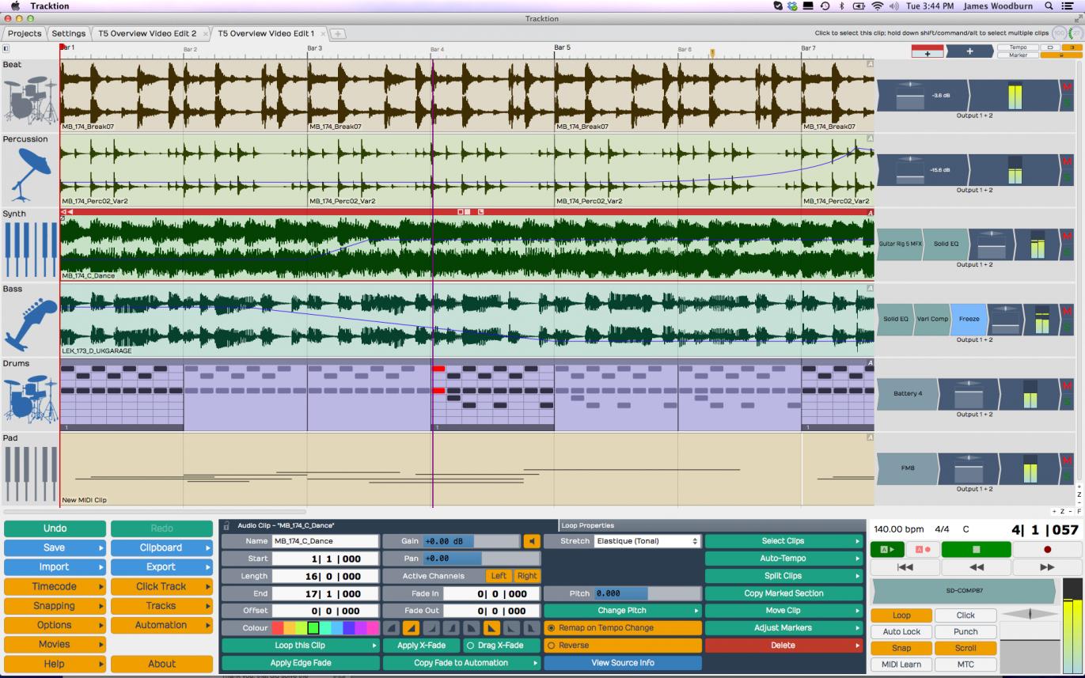Click the Apply Edge Fade button

pyautogui.click(x=301, y=663)
